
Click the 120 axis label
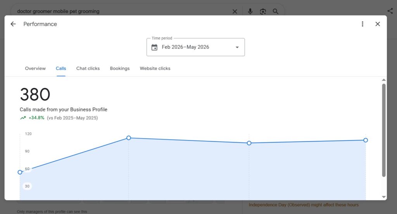[28, 134]
